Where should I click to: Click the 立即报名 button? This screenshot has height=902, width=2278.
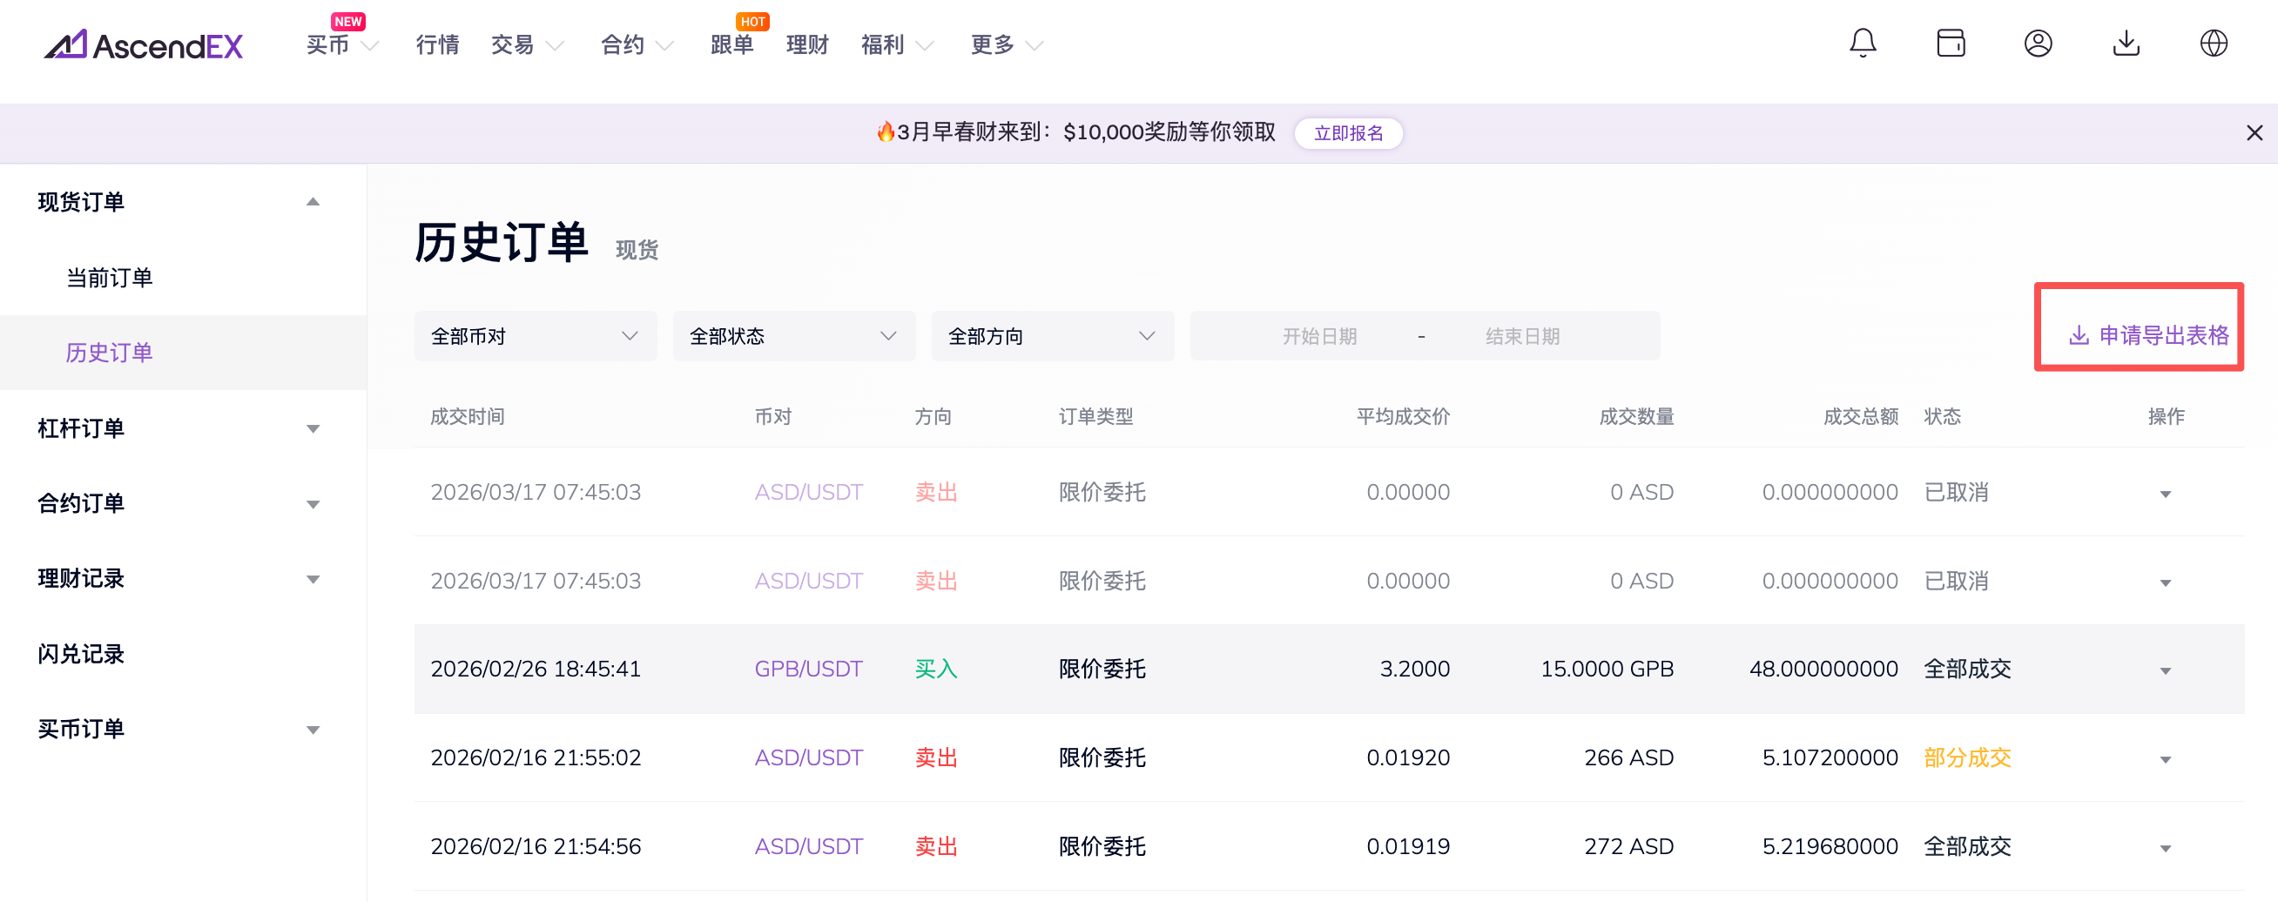point(1348,132)
